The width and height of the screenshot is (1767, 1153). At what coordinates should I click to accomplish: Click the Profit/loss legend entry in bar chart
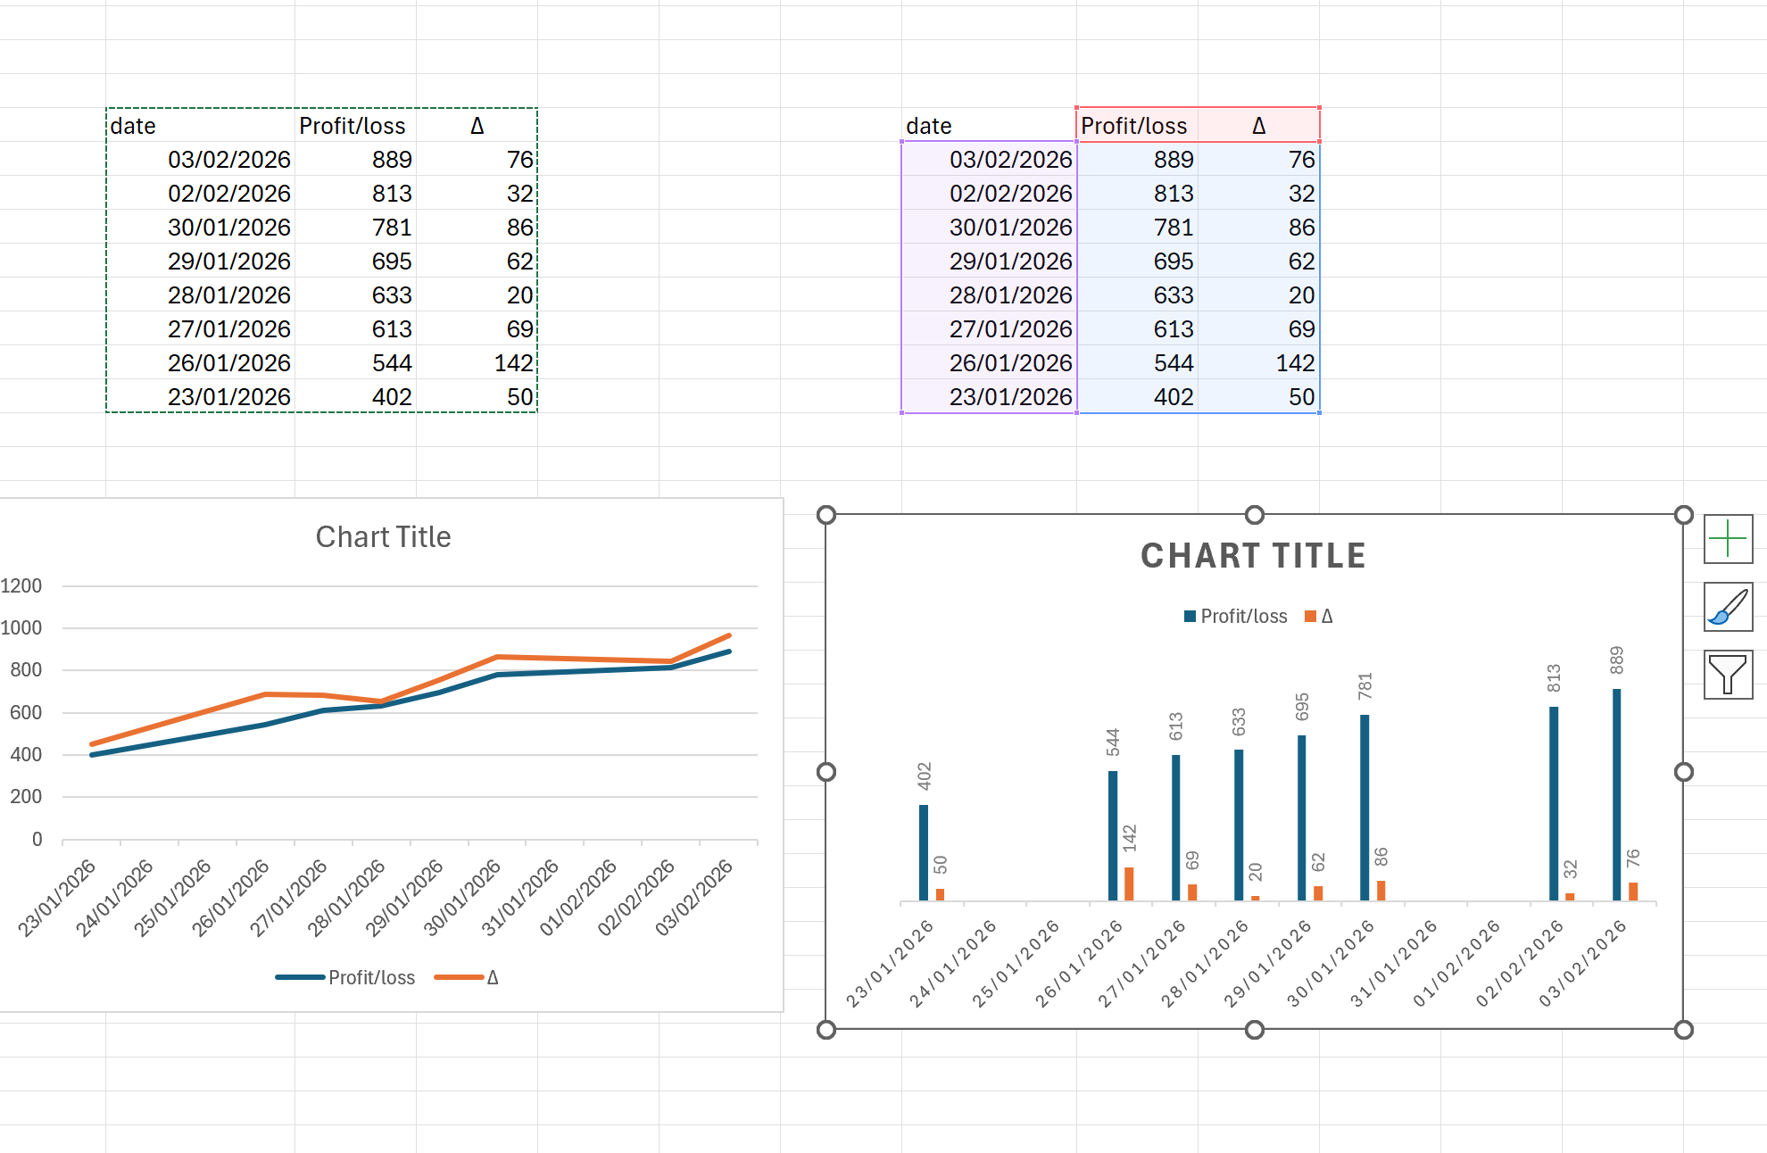tap(1235, 617)
